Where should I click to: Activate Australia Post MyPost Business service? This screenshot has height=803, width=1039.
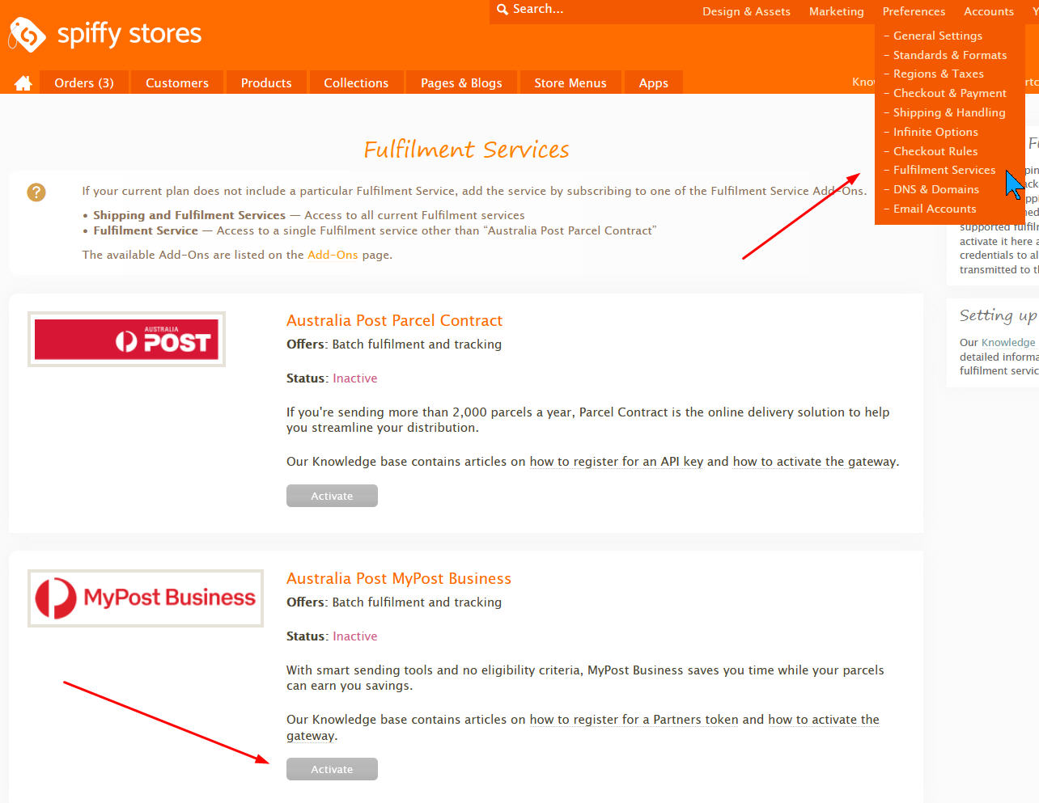click(332, 769)
